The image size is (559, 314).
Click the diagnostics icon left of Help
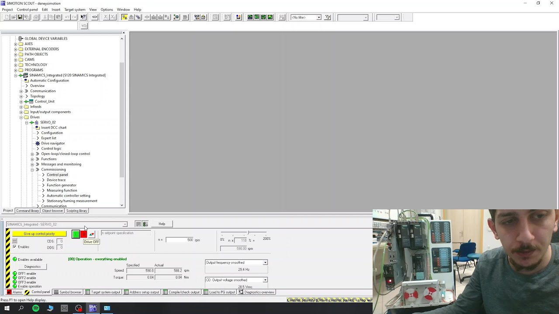click(145, 224)
